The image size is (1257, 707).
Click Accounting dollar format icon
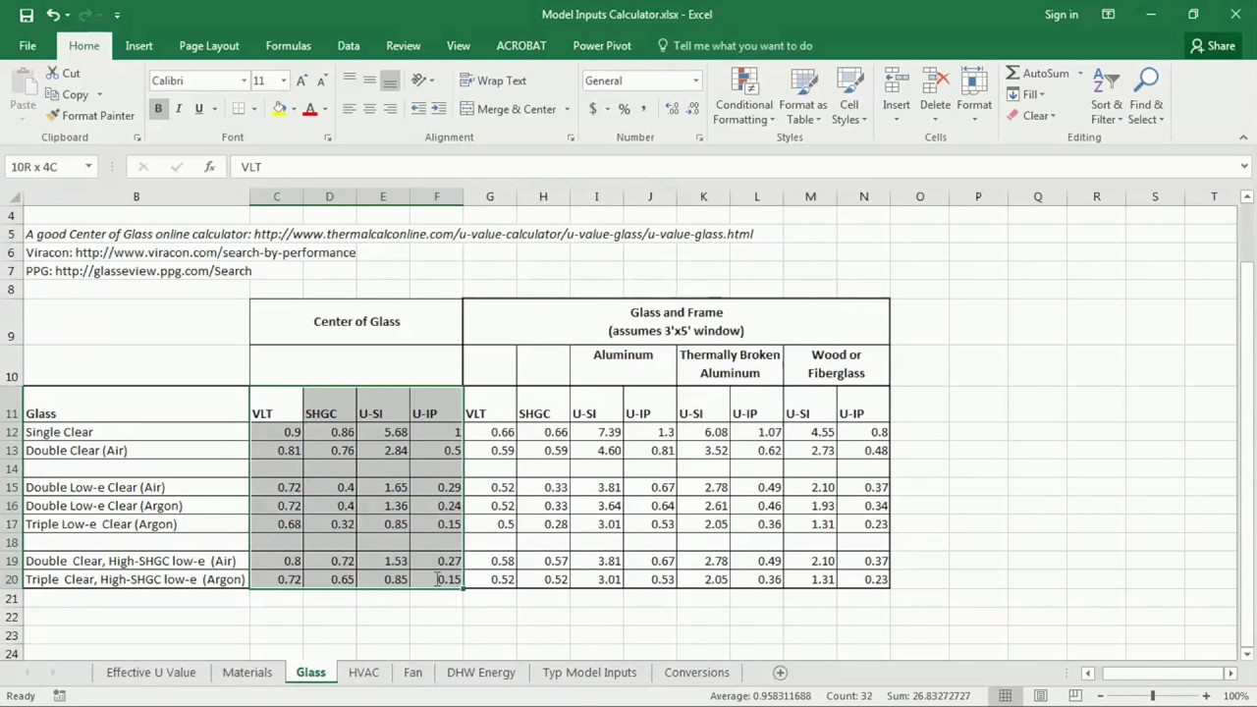click(x=592, y=109)
